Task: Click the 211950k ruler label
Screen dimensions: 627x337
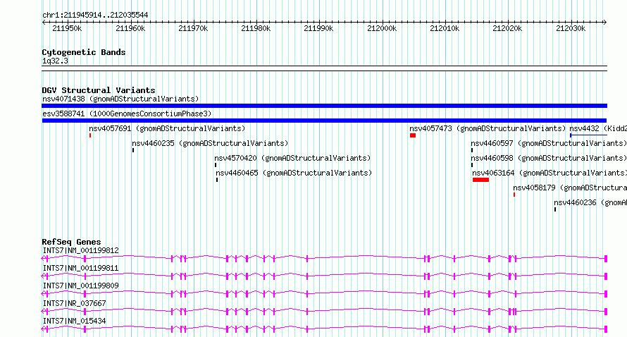Action: pos(67,28)
